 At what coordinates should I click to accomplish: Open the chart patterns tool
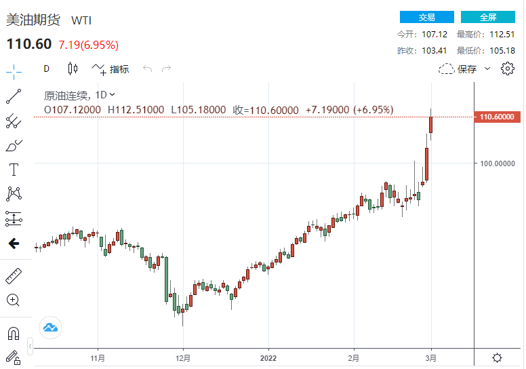pyautogui.click(x=14, y=194)
